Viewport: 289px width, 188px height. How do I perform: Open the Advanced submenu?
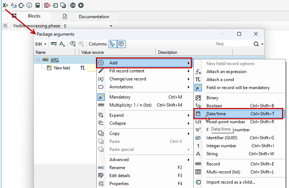point(144,160)
